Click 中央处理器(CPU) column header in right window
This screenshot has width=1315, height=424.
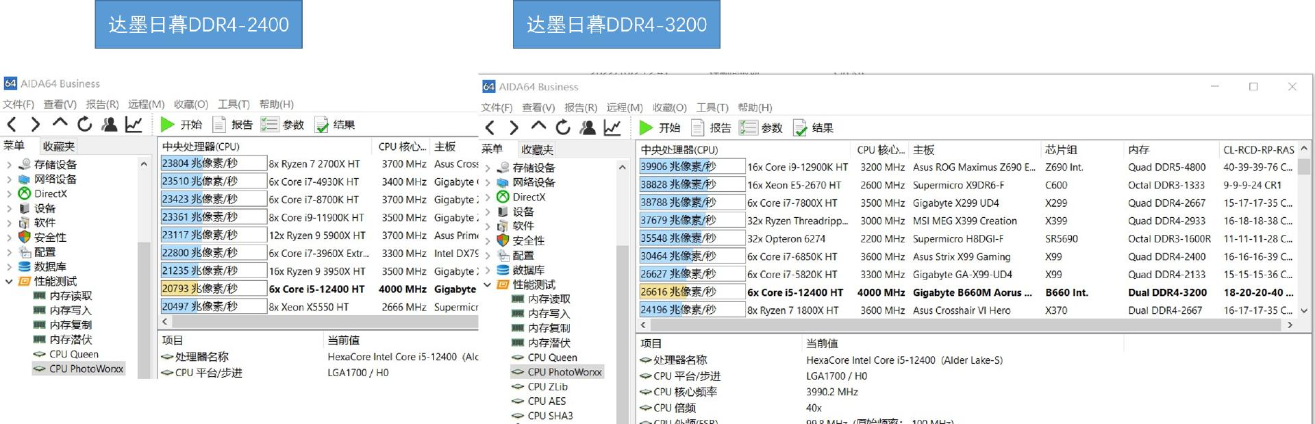[744, 149]
